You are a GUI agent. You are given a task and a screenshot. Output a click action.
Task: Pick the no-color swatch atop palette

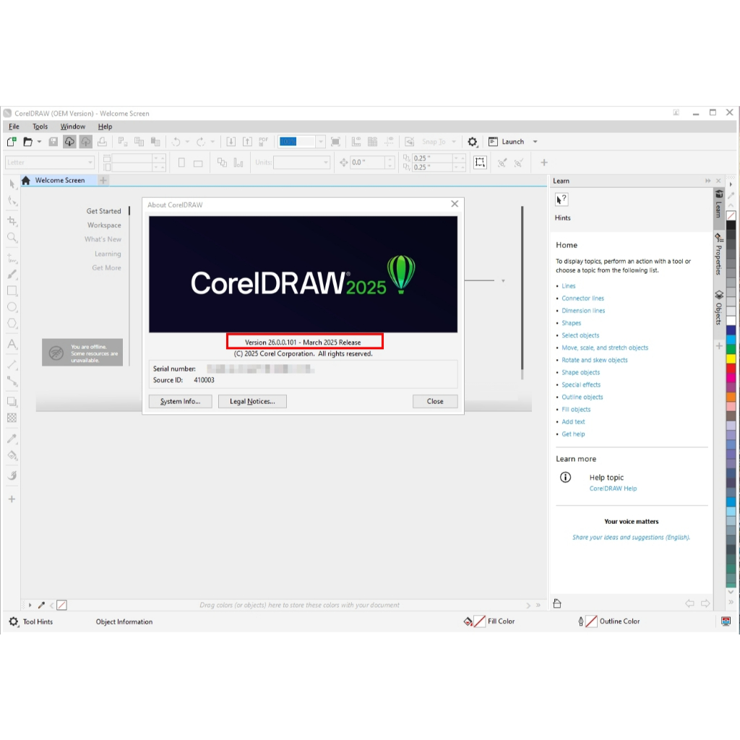[x=731, y=216]
